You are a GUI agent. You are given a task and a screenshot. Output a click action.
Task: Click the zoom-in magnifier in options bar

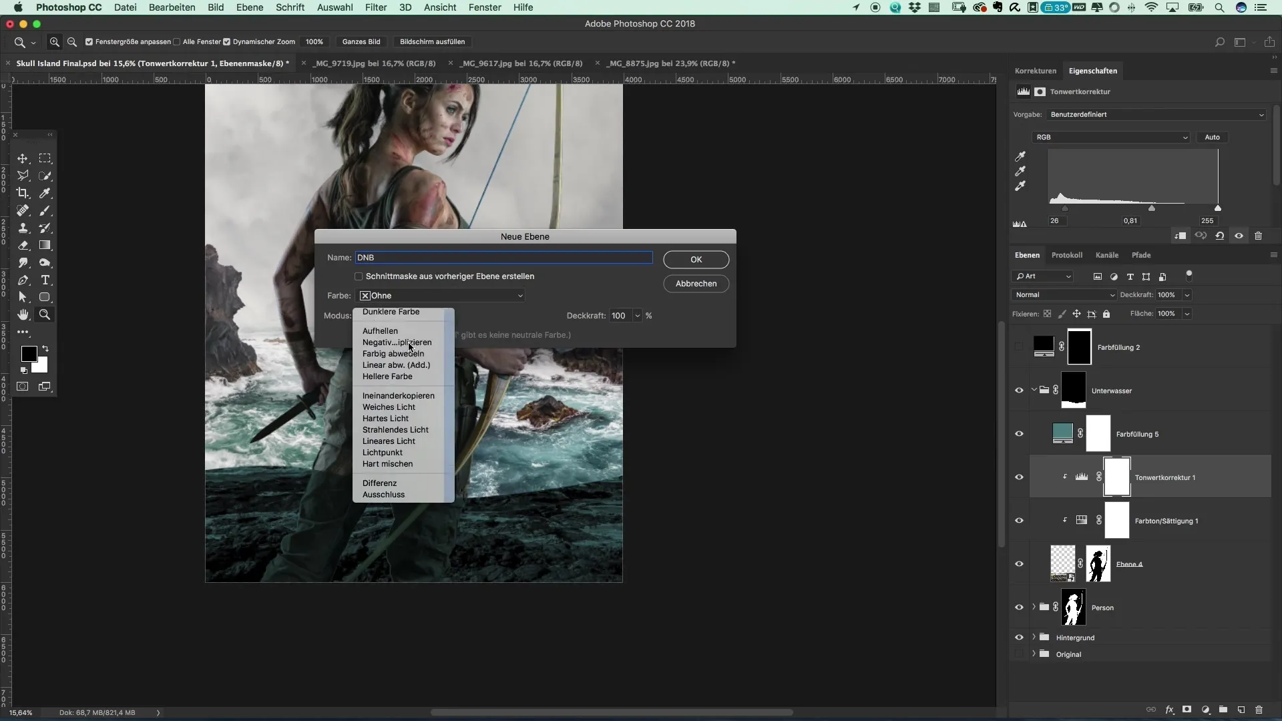point(55,41)
